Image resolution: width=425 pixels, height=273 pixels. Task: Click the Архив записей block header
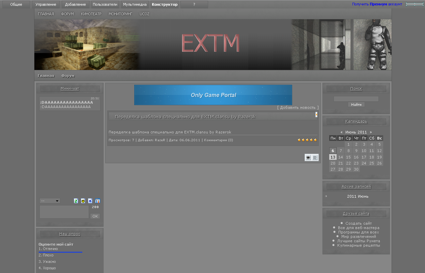[356, 187]
